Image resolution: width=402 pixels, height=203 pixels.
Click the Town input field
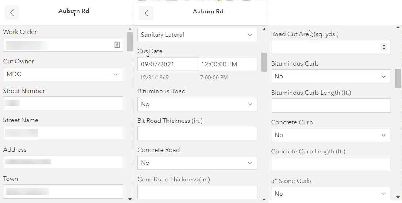click(63, 192)
